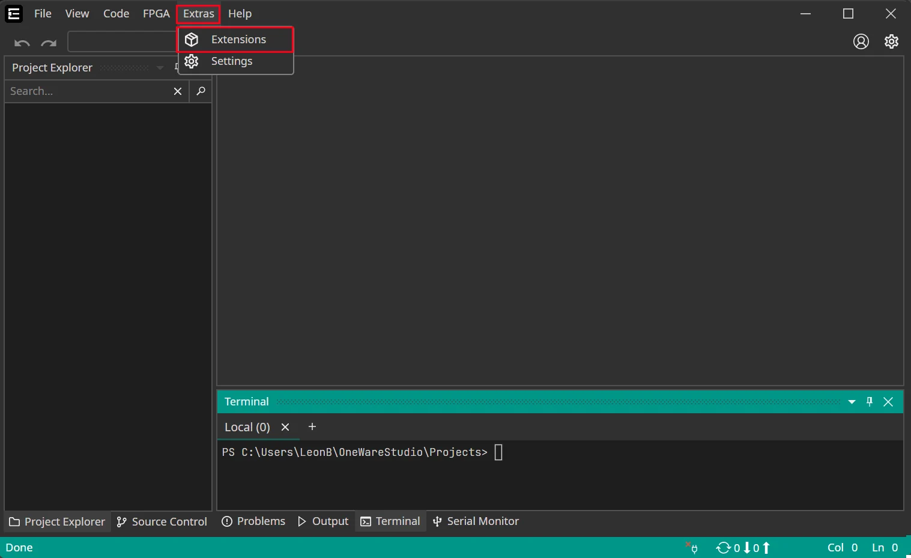This screenshot has height=558, width=911.
Task: Open the FPGA menu
Action: coord(156,14)
